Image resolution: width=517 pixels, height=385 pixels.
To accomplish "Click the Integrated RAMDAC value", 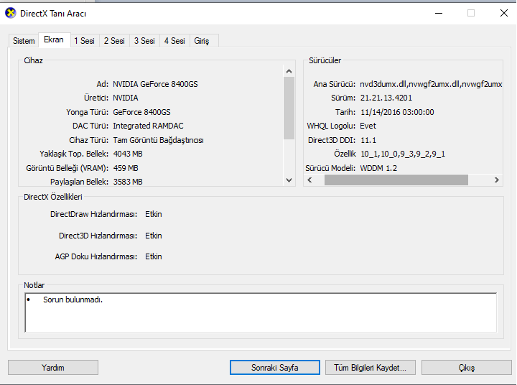I will tap(148, 126).
